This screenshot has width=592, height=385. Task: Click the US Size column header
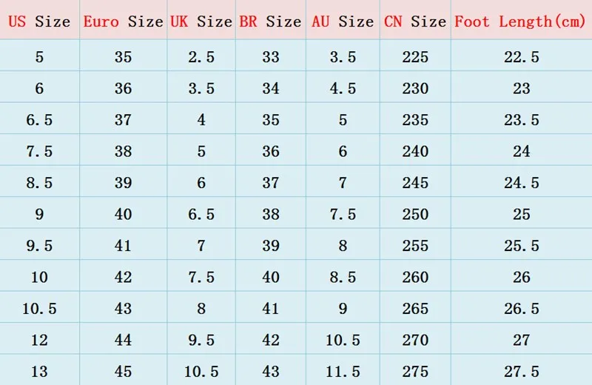[x=39, y=21]
